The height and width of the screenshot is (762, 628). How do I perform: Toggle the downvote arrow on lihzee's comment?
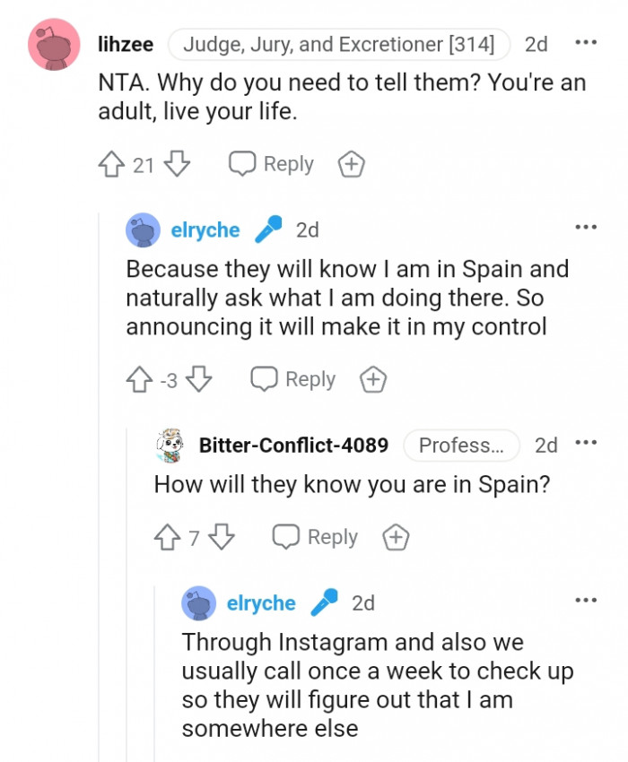click(x=177, y=164)
